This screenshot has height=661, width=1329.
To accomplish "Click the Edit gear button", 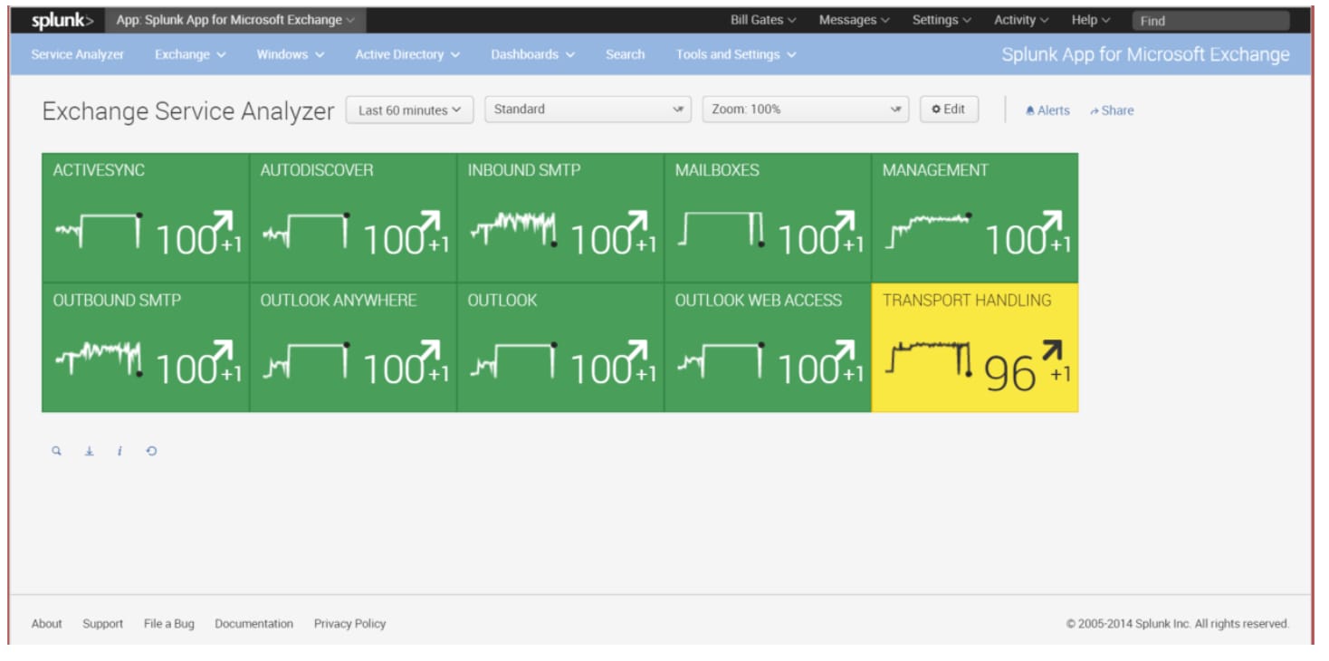I will click(948, 110).
